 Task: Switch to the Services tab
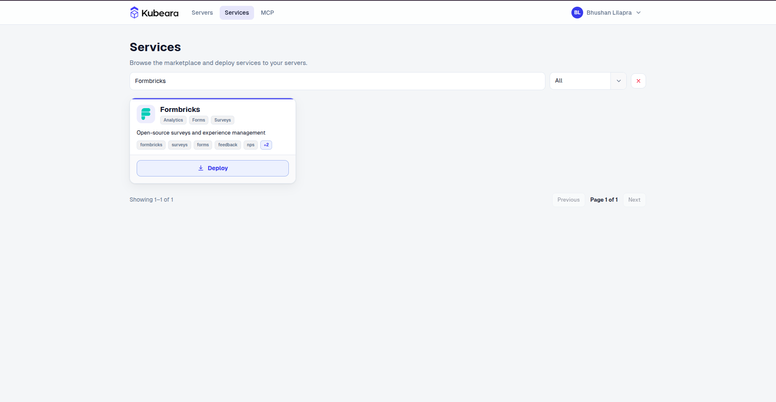(237, 13)
